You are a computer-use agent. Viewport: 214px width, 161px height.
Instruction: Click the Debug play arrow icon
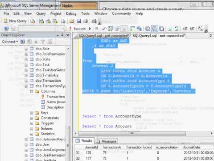(90, 29)
